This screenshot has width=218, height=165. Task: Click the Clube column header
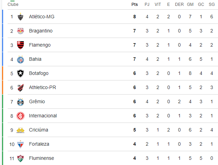13,4
